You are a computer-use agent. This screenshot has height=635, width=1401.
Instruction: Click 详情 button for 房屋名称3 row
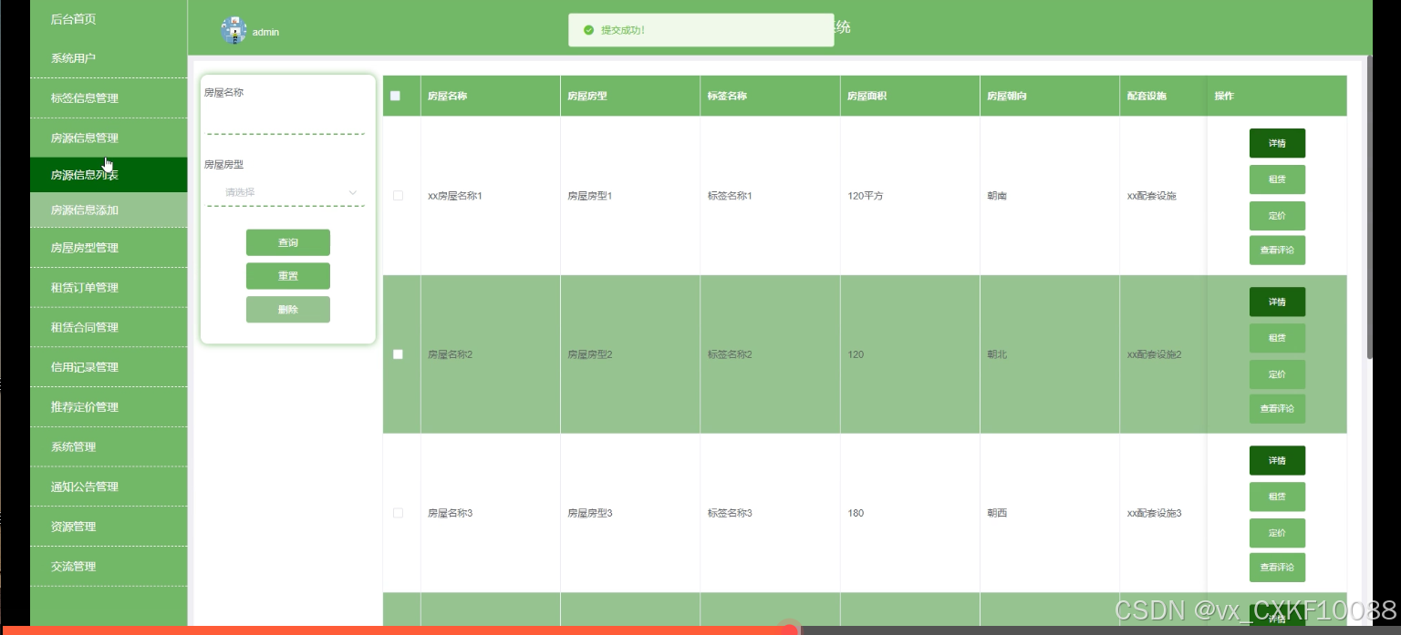pyautogui.click(x=1277, y=460)
